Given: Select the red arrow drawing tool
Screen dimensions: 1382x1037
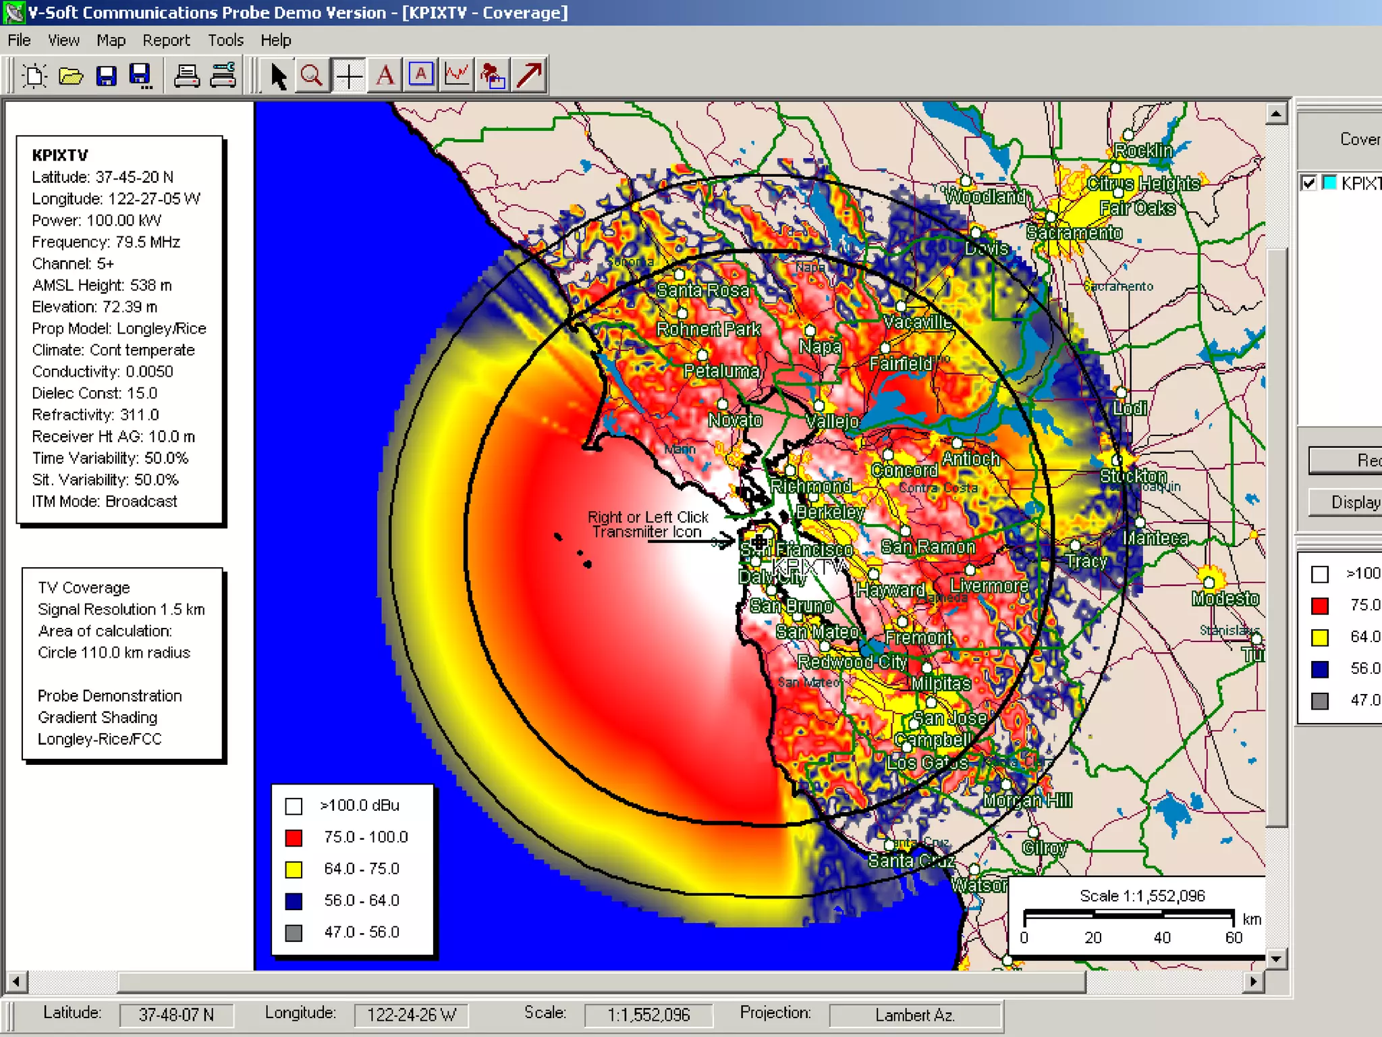Looking at the screenshot, I should [530, 75].
